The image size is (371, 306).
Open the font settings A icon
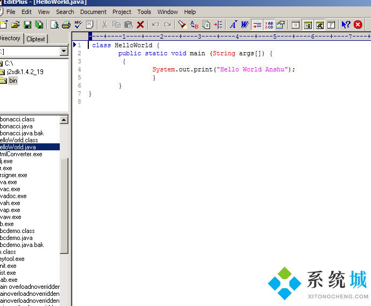(233, 25)
